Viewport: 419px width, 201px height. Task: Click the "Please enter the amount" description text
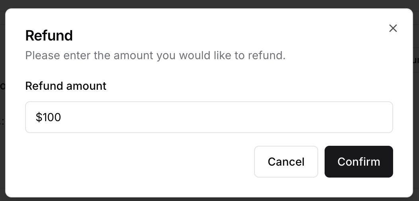point(155,55)
